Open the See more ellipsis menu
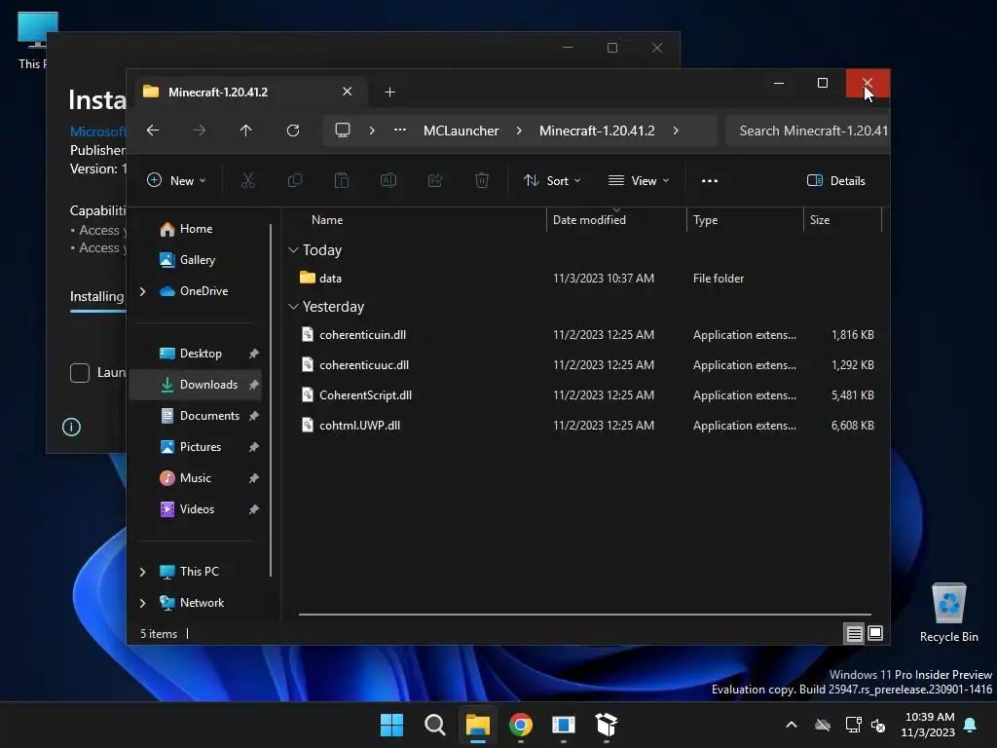 click(710, 180)
